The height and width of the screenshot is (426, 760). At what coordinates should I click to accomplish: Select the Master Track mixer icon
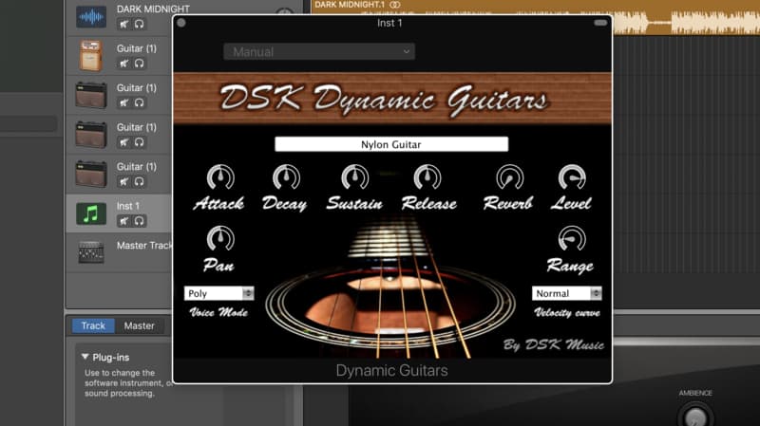pos(91,252)
